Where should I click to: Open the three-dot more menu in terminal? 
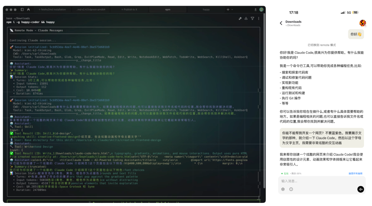(x=258, y=18)
